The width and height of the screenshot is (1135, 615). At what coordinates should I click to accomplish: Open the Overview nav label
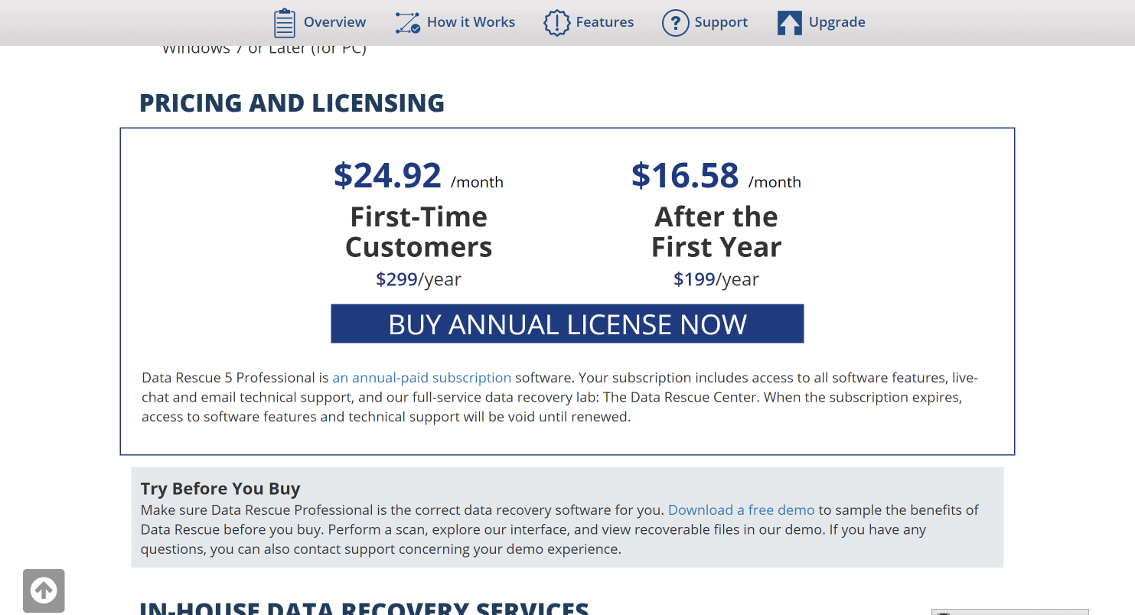[334, 22]
